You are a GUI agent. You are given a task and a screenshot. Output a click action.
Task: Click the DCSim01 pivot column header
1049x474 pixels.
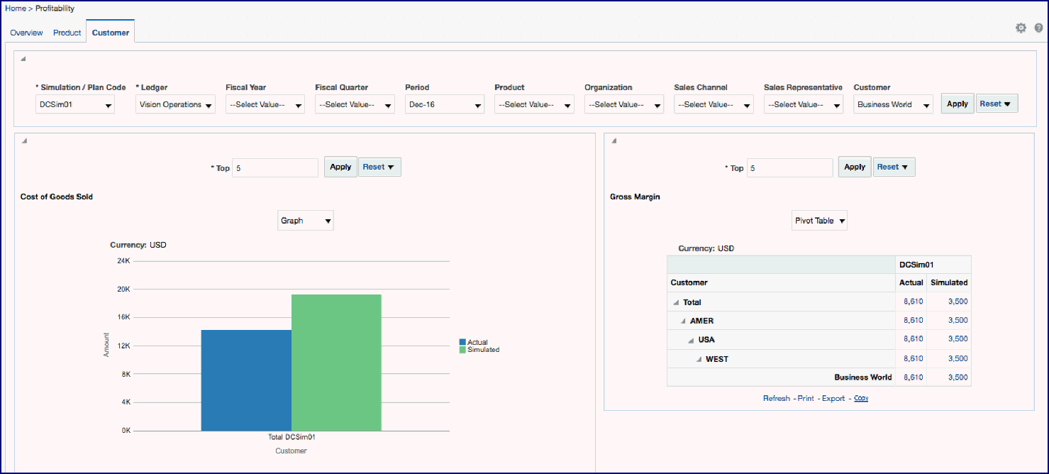917,265
